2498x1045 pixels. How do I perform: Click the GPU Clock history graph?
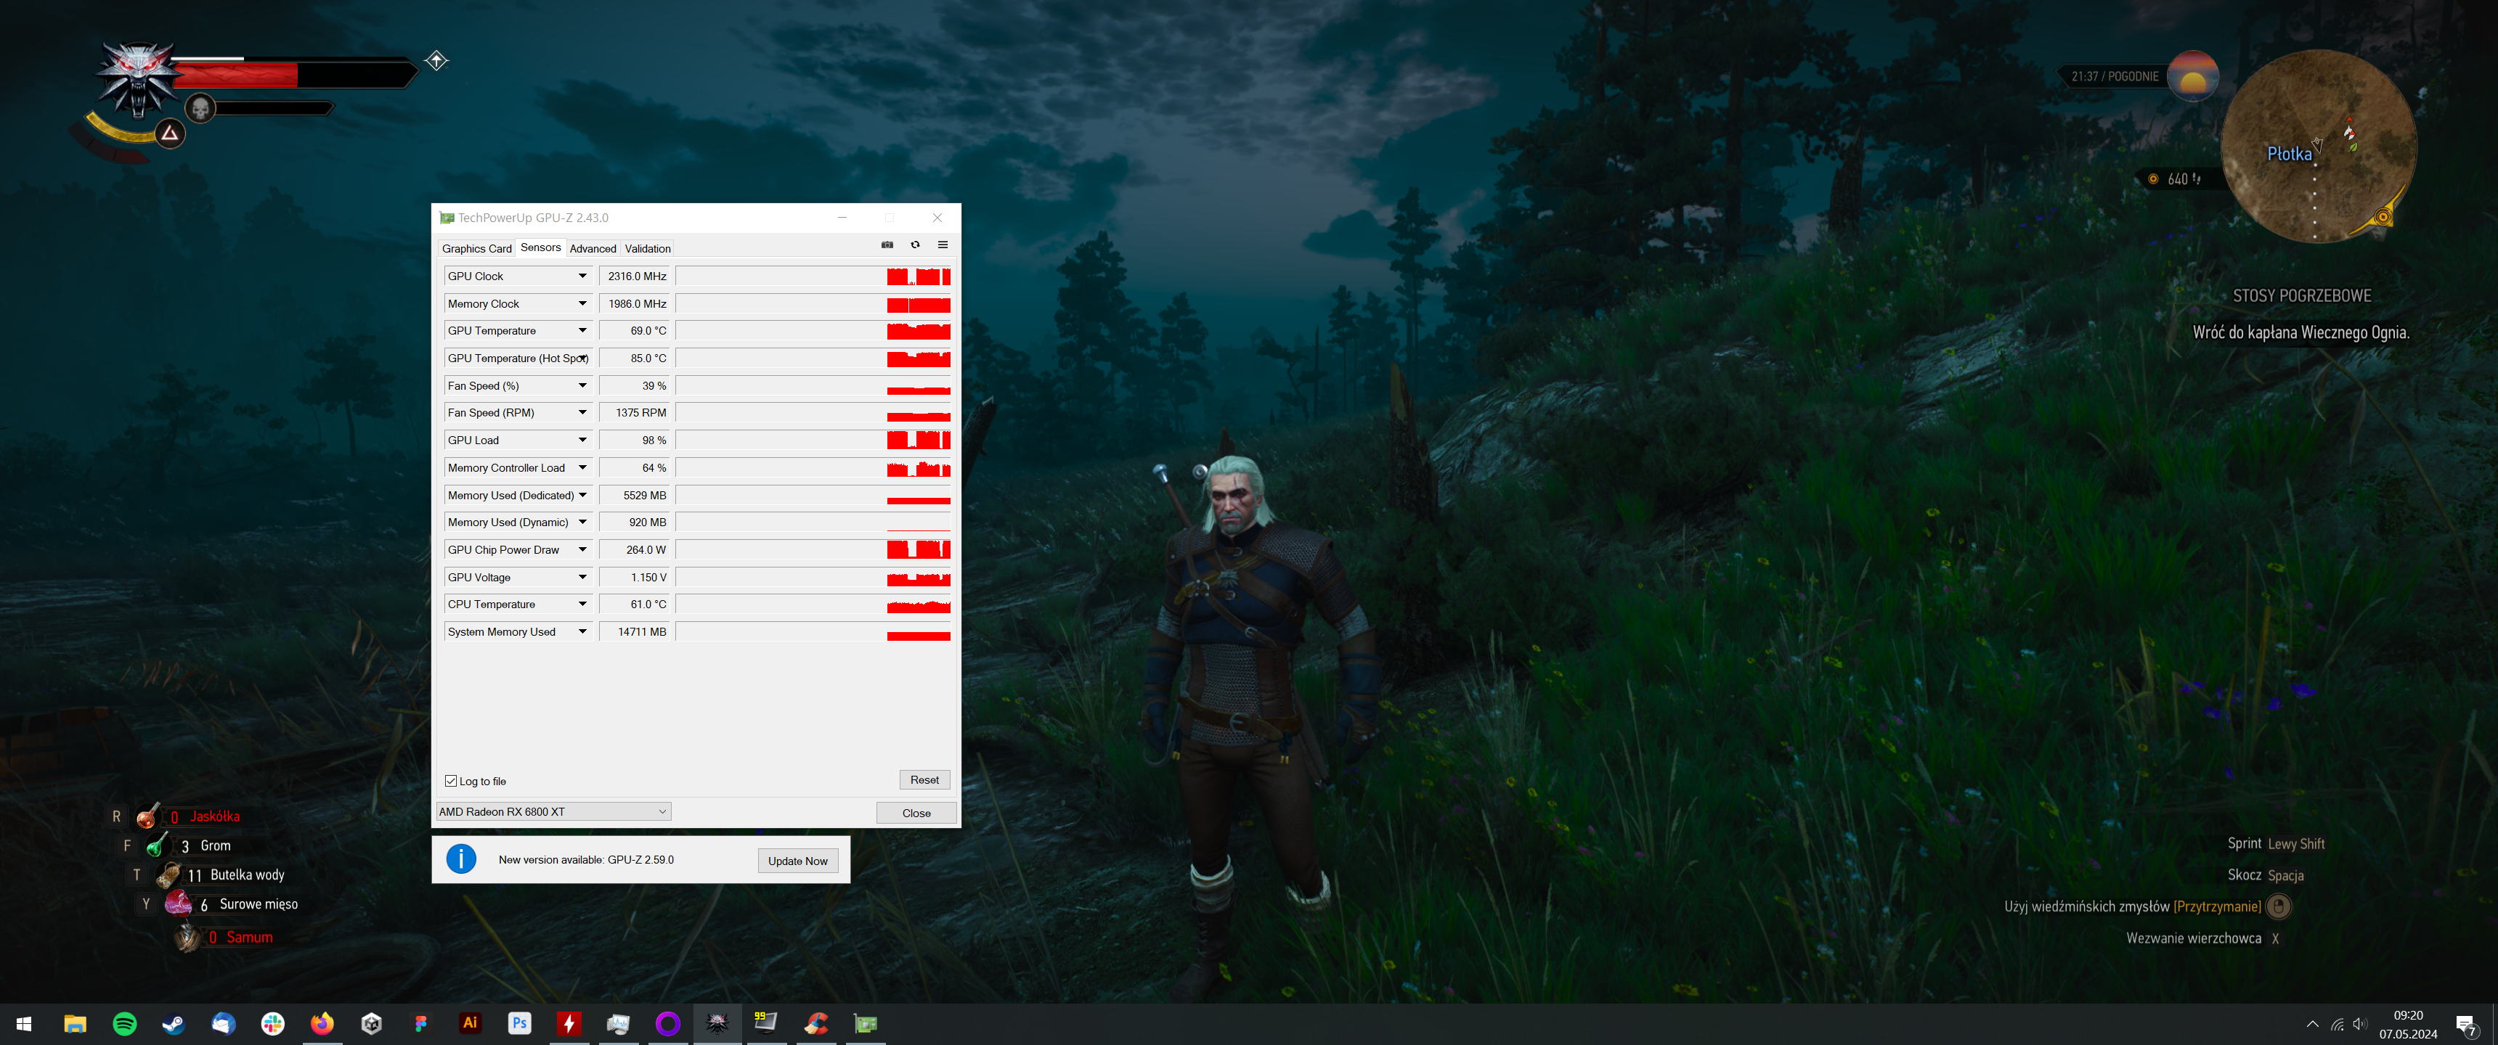pyautogui.click(x=813, y=276)
